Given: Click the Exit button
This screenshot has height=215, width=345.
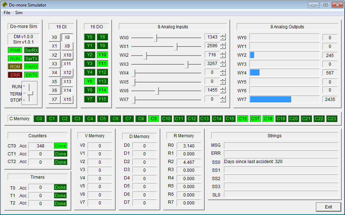Looking at the screenshot, I should [328, 207].
